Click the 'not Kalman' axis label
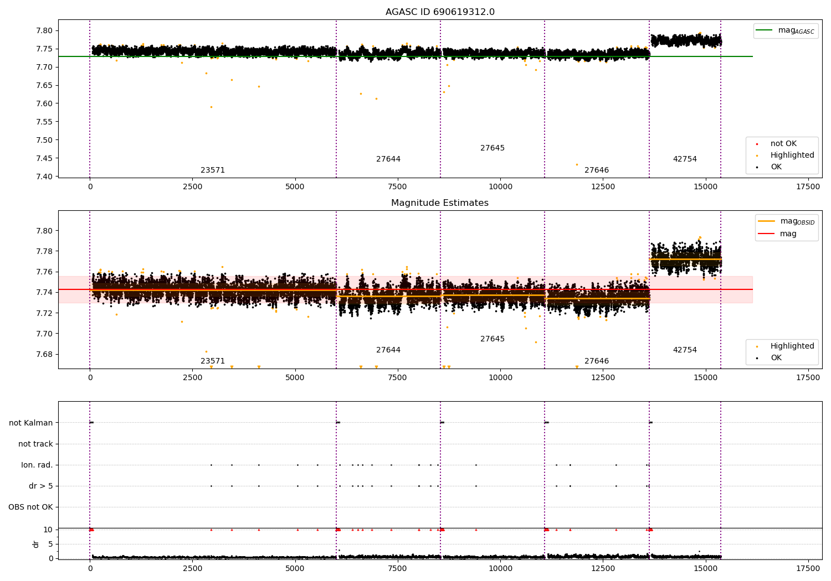 pyautogui.click(x=31, y=423)
